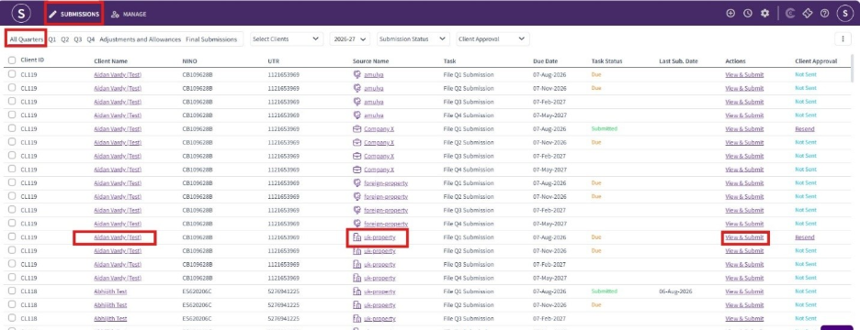Switch to the Q4 tab

pos(90,39)
